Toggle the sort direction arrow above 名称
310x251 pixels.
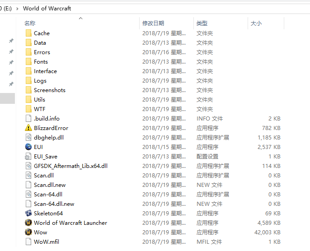click(x=80, y=19)
